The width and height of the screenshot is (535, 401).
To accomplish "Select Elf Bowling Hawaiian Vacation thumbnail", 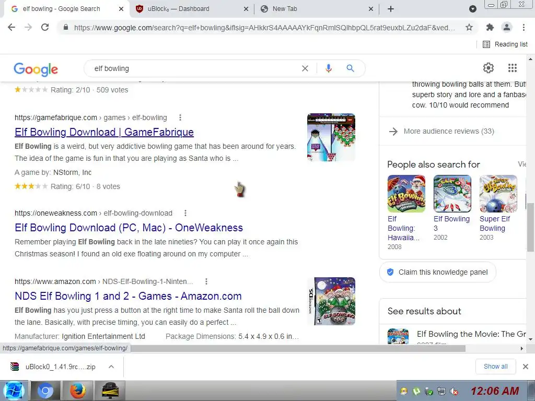I will (x=406, y=194).
